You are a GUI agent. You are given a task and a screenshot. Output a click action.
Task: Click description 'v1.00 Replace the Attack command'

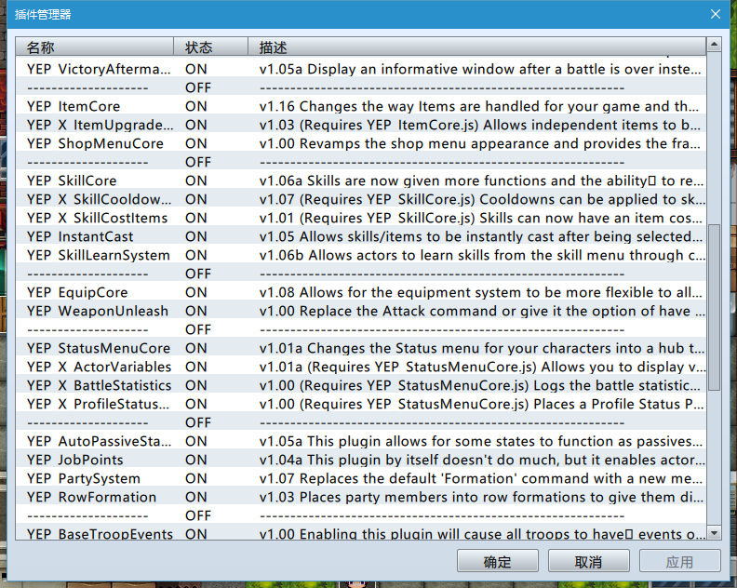click(x=482, y=311)
